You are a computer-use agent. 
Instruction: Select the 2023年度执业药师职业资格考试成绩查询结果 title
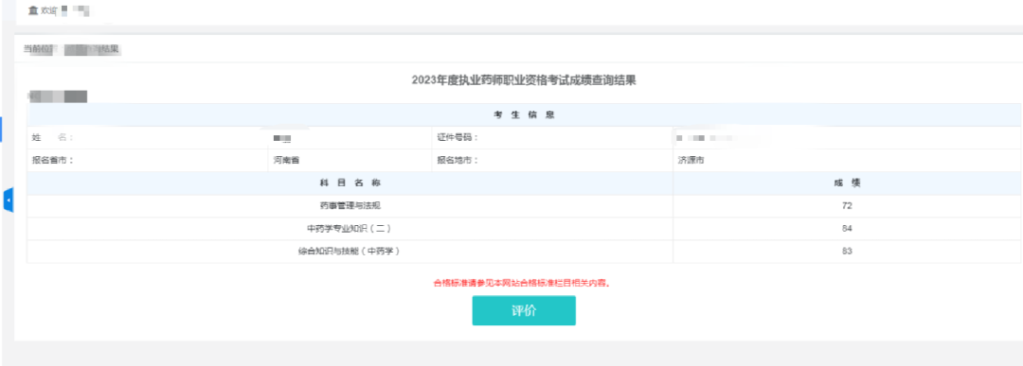click(524, 80)
